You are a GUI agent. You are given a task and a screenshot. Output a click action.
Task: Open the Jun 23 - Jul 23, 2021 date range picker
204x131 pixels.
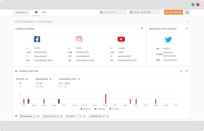coord(144,12)
